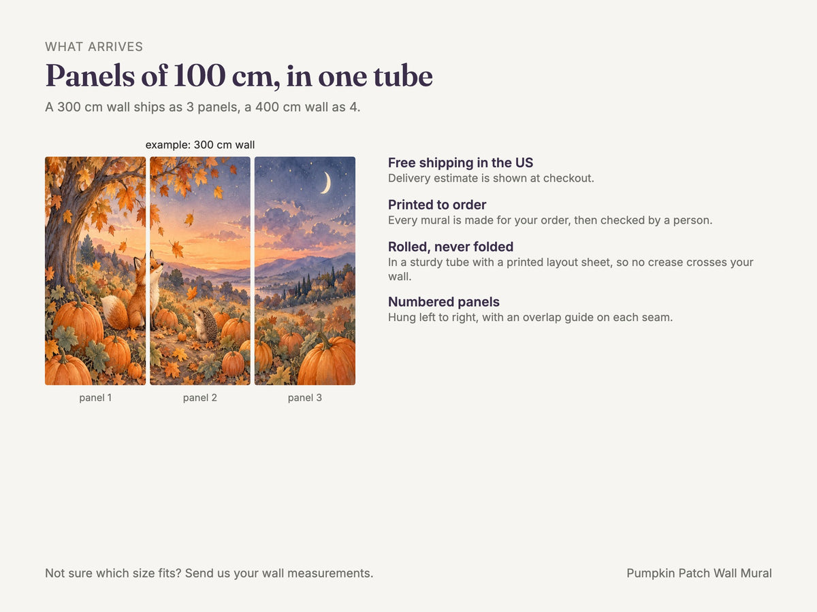Image resolution: width=817 pixels, height=612 pixels.
Task: Click the 'Printed to order' heading
Action: tap(437, 205)
